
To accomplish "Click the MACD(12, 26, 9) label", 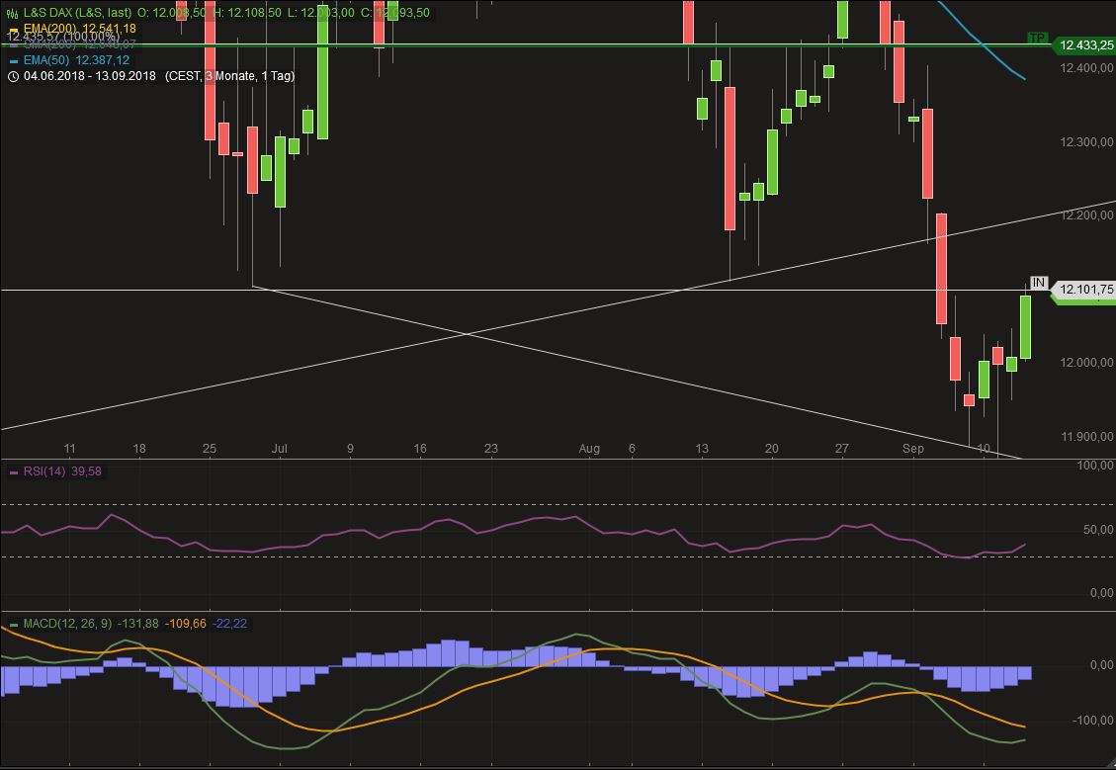I will coord(70,624).
